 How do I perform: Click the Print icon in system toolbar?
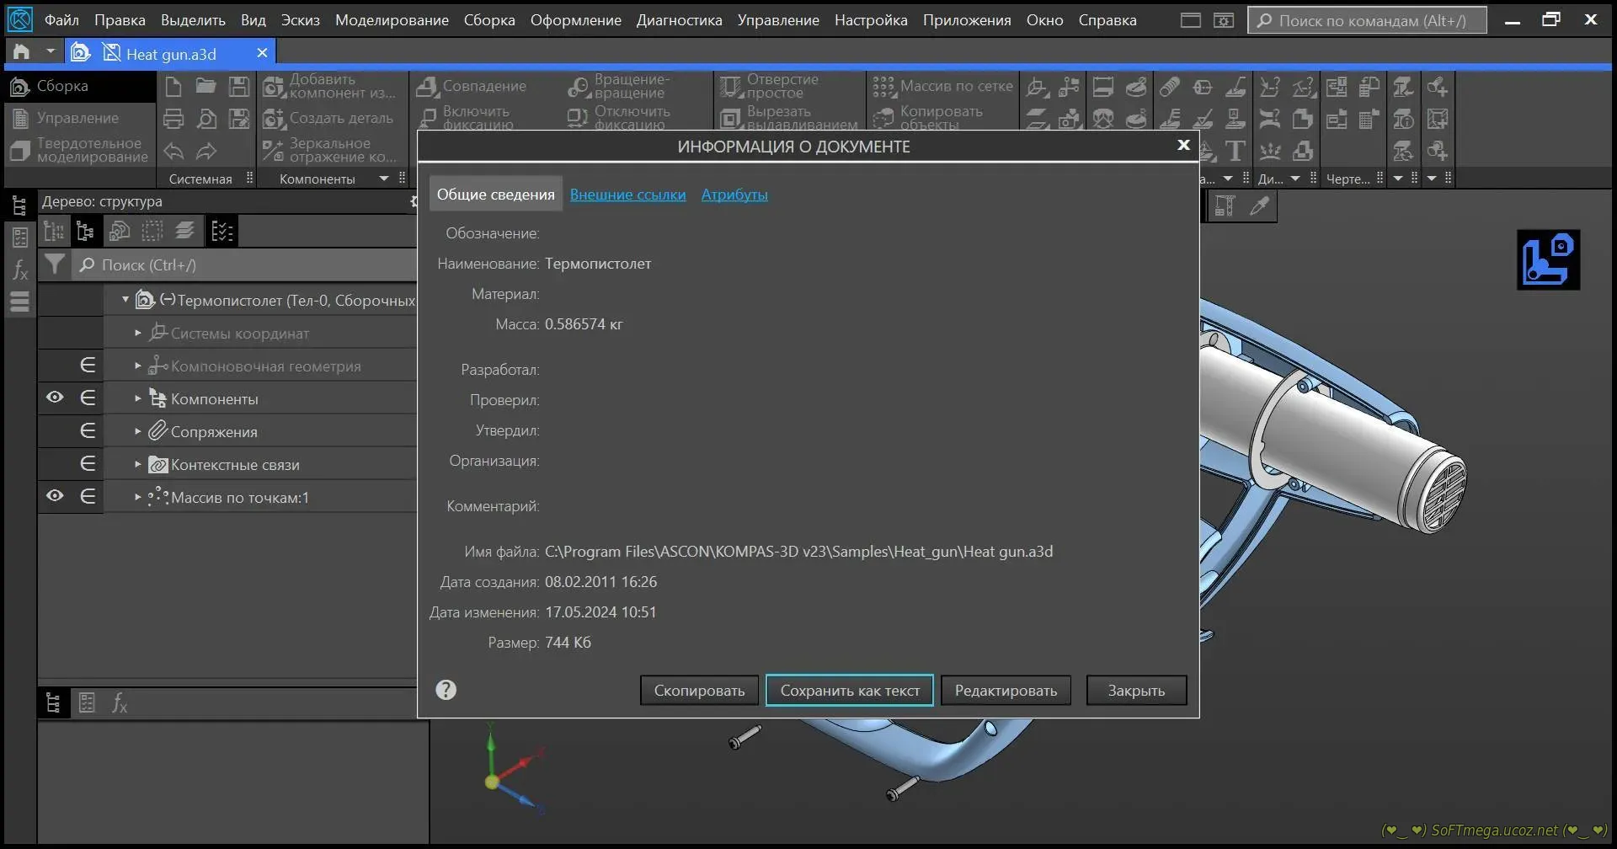[173, 119]
